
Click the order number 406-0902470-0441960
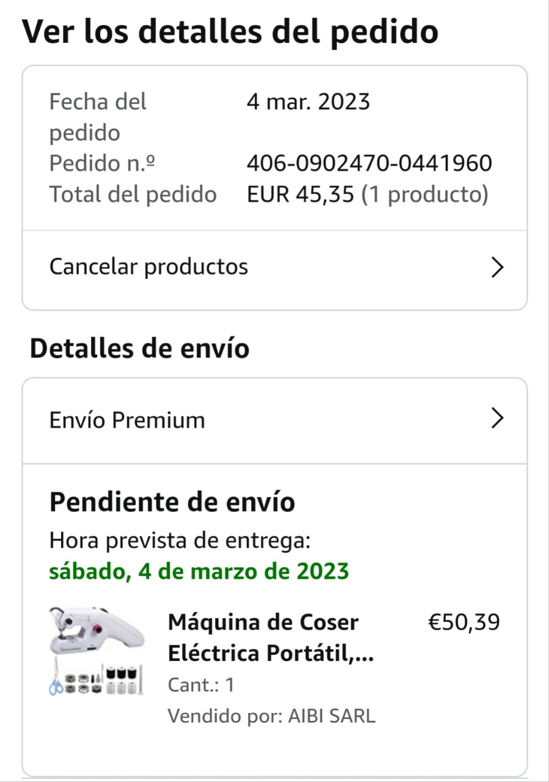369,164
